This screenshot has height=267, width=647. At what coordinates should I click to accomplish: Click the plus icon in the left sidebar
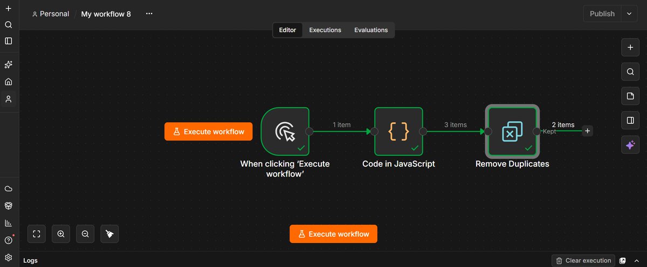coord(8,9)
